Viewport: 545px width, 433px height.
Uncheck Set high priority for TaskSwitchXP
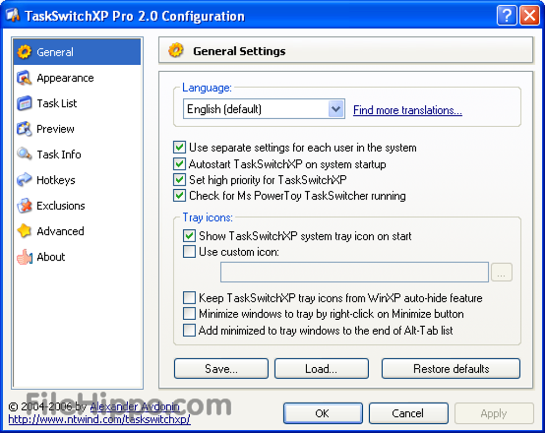(180, 180)
